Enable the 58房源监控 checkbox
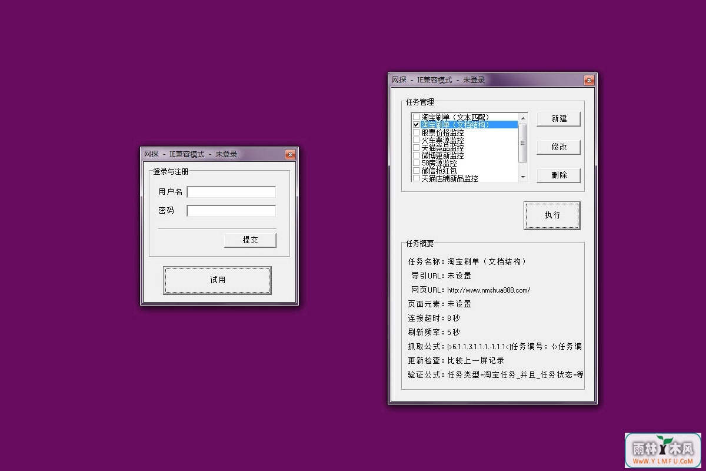The height and width of the screenshot is (471, 706). coord(416,163)
